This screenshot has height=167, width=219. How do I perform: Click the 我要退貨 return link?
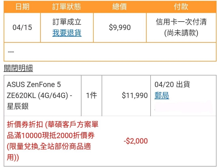click(x=67, y=33)
